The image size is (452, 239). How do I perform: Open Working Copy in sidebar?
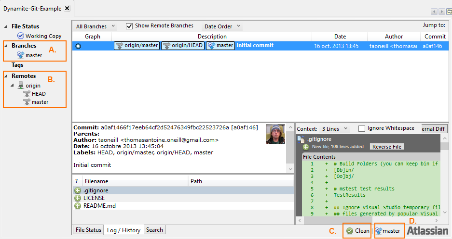pos(43,36)
